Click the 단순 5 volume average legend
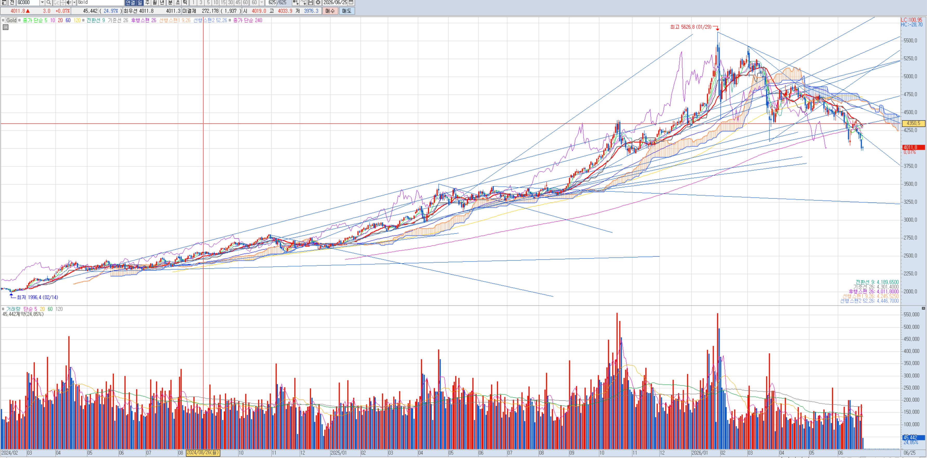The height and width of the screenshot is (458, 927). (30, 309)
